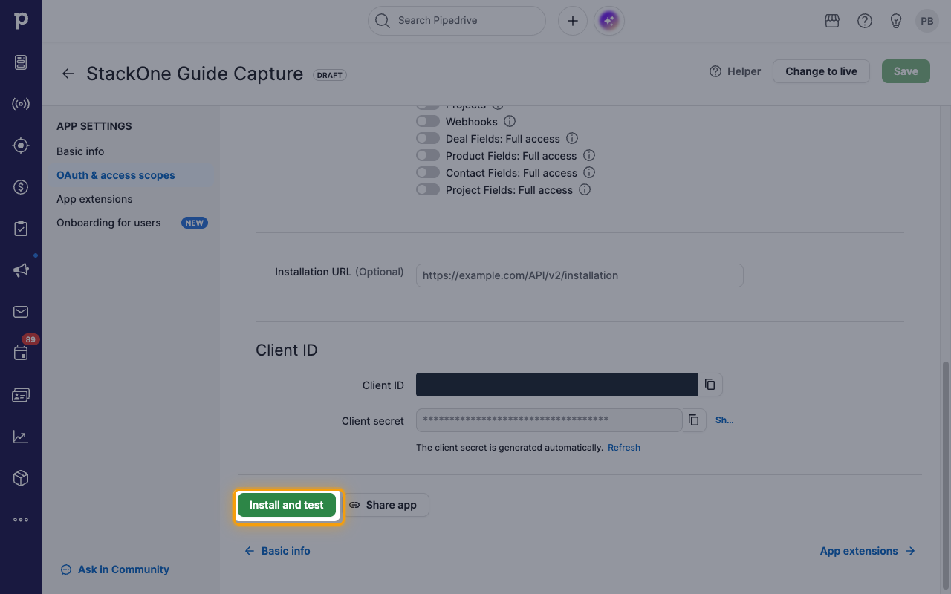Click the DRAFT status badge
This screenshot has height=594, width=951.
coord(330,75)
